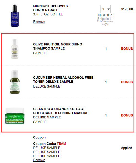Click the Olive Fruit Oil shampoo sample image
The width and height of the screenshot is (136, 163).
point(15,49)
